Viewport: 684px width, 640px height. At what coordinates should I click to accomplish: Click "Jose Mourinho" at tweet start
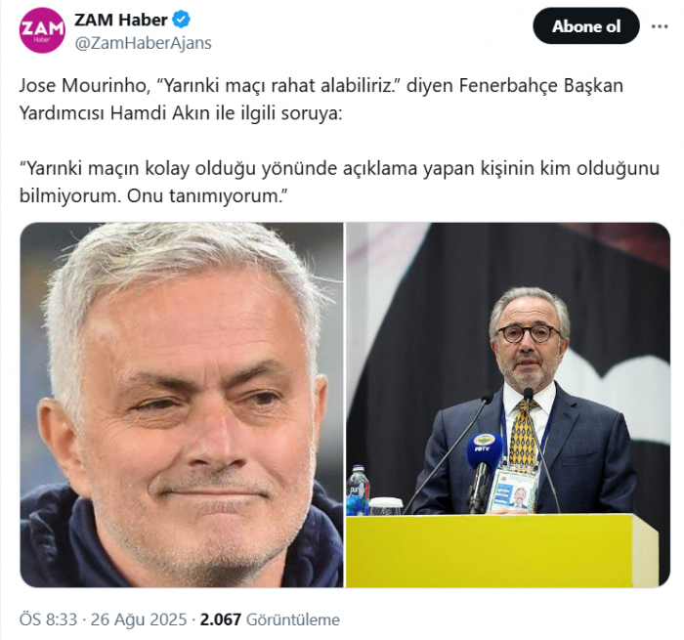click(x=82, y=86)
